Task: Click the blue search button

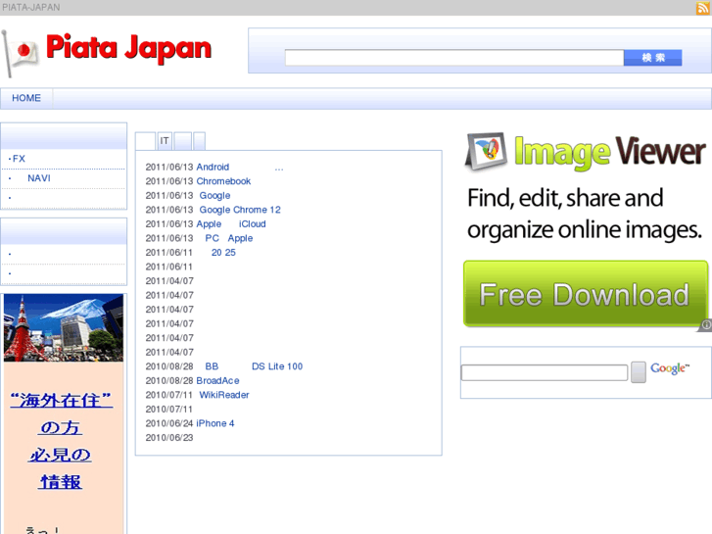Action: click(x=653, y=58)
